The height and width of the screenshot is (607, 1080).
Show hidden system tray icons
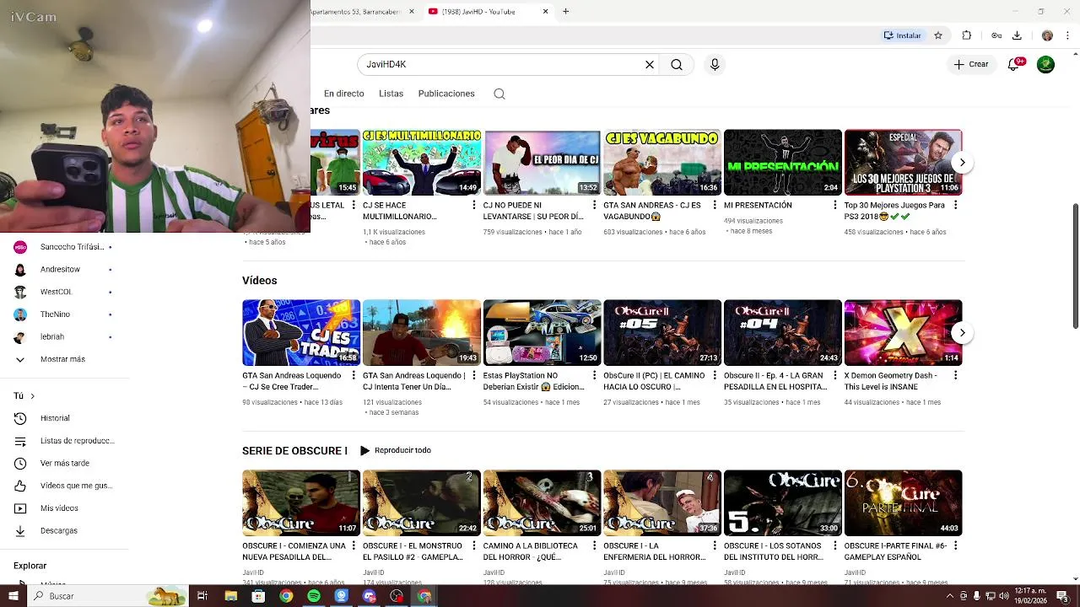click(x=950, y=596)
